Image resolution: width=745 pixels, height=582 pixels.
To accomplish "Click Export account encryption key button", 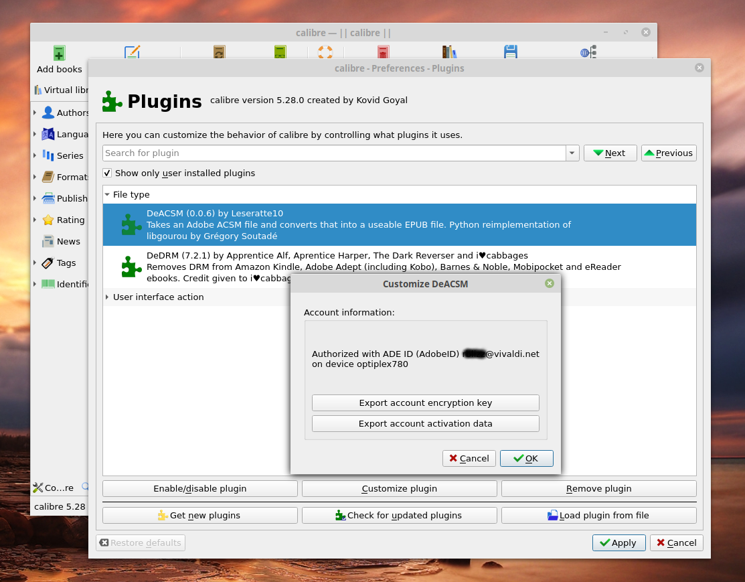I will pyautogui.click(x=425, y=403).
